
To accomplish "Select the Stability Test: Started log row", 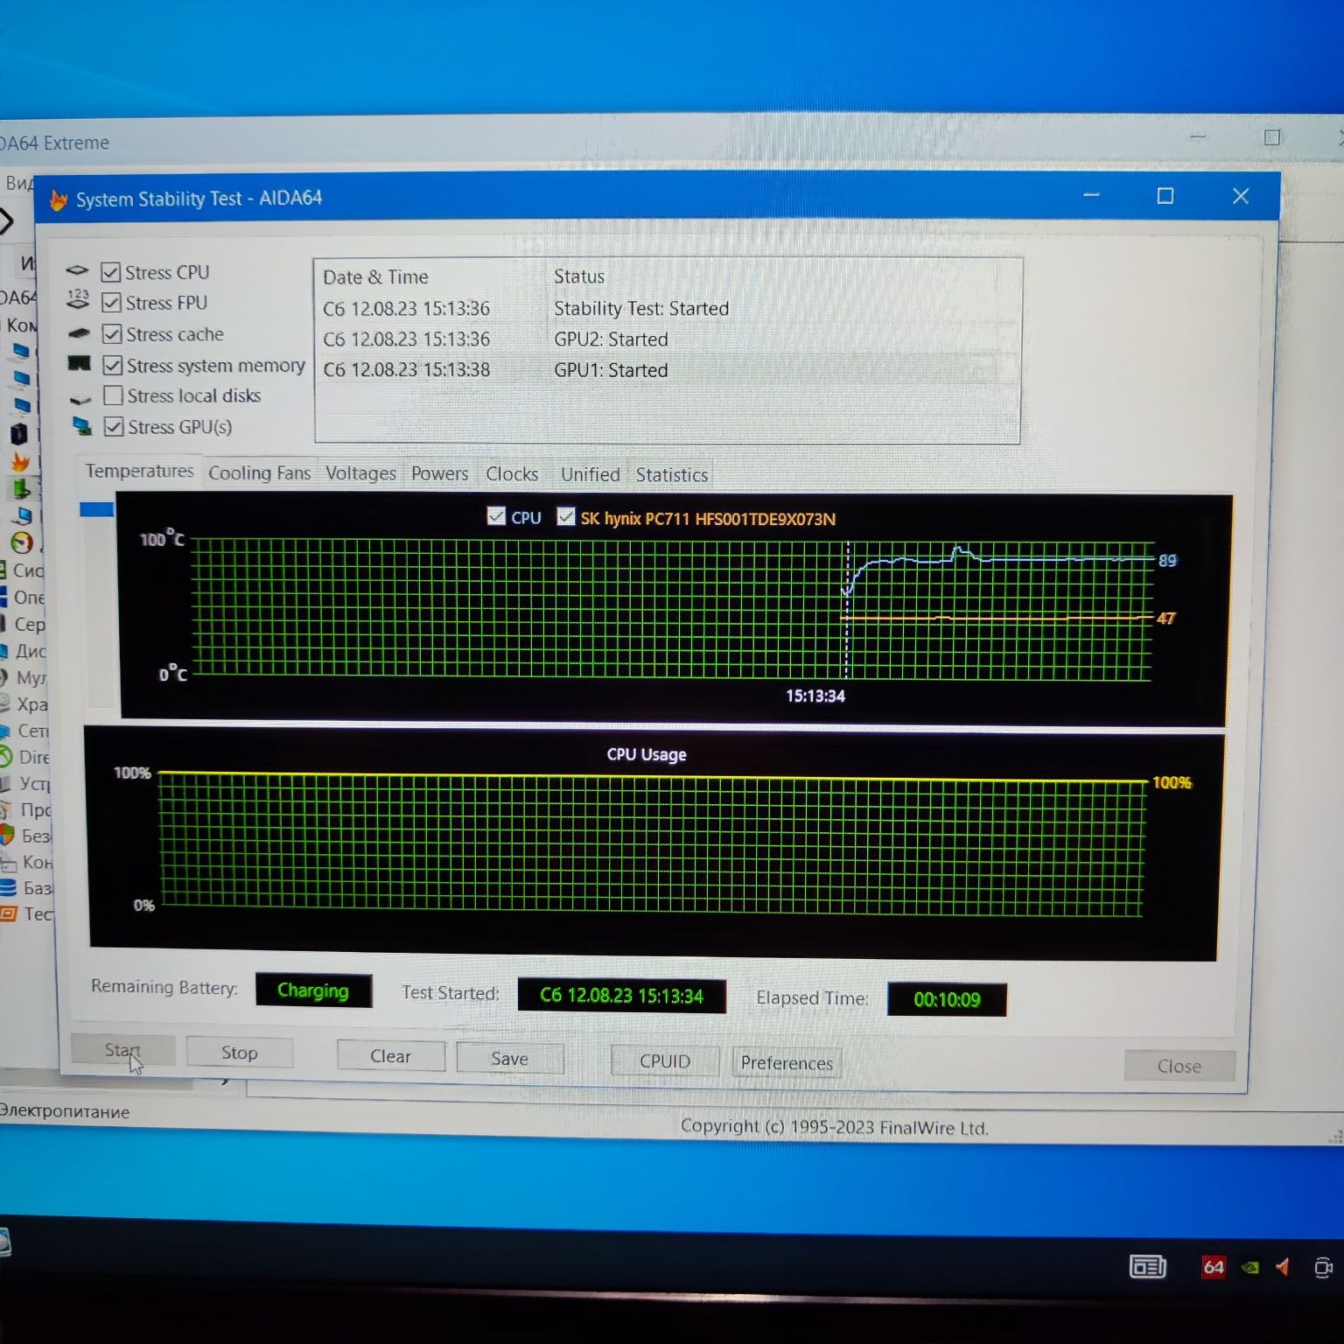I will click(x=667, y=309).
